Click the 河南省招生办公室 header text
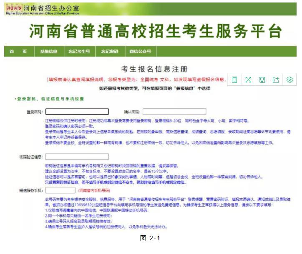 point(51,8)
